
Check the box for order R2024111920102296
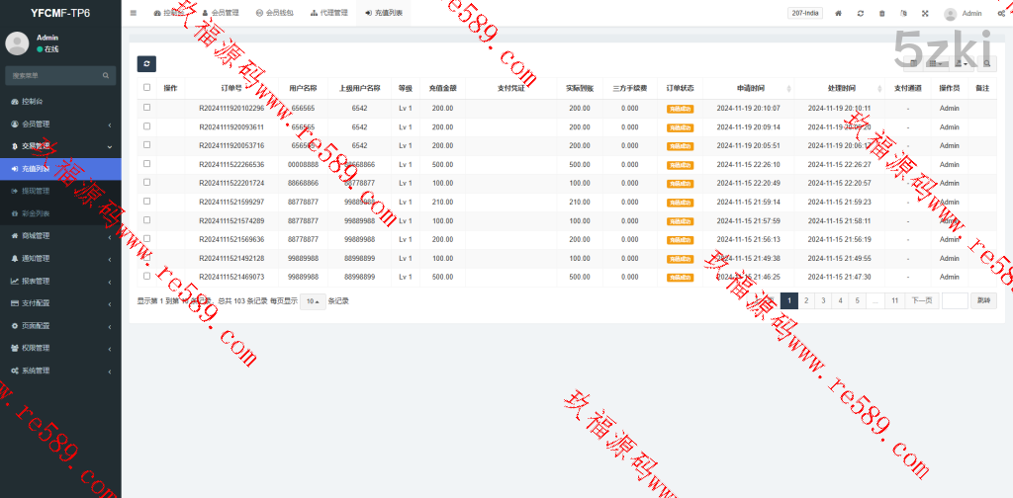coord(147,108)
